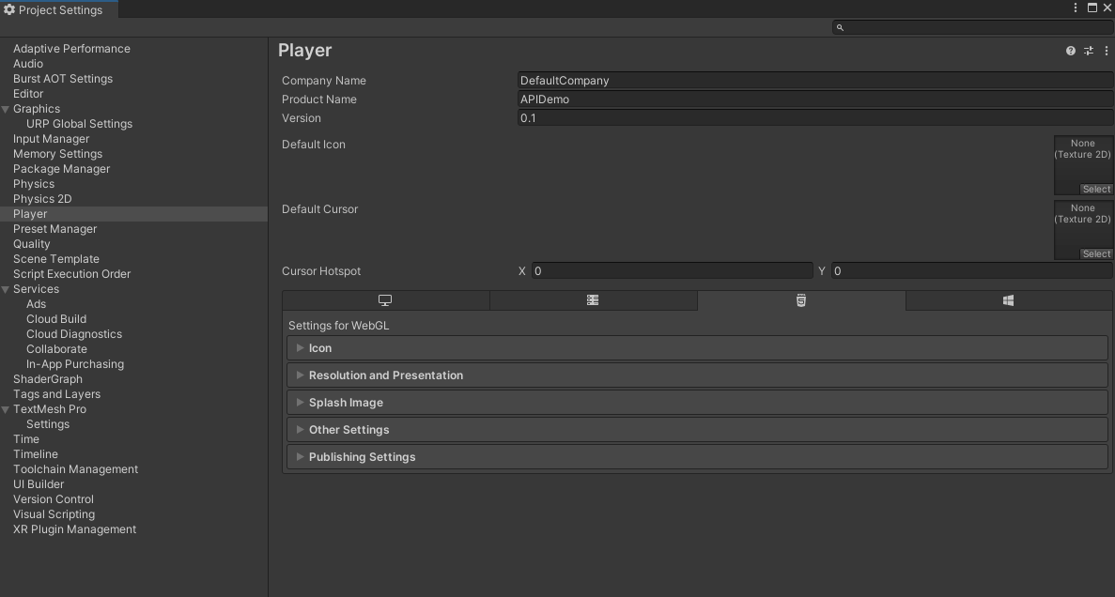Click the Product Name text field
This screenshot has width=1115, height=597.
[x=813, y=99]
